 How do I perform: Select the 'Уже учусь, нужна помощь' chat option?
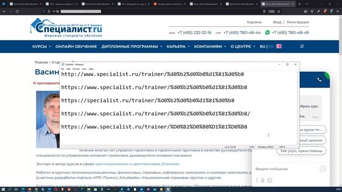coord(301,150)
